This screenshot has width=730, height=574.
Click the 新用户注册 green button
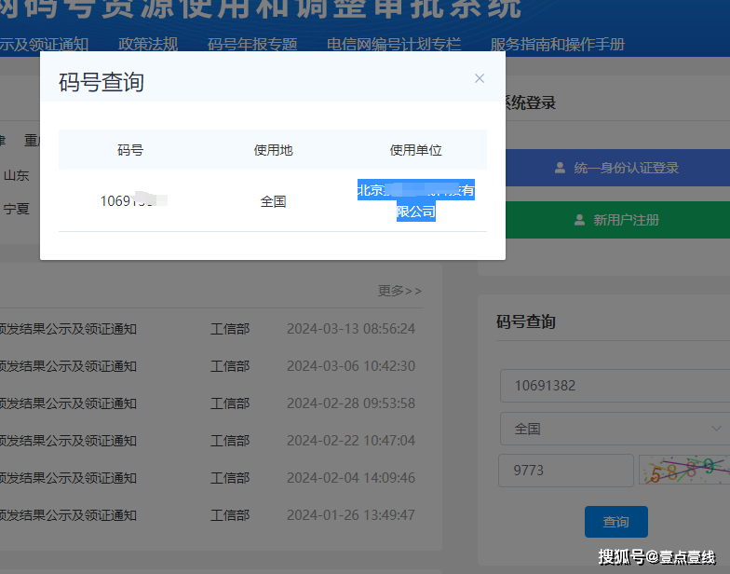click(617, 220)
